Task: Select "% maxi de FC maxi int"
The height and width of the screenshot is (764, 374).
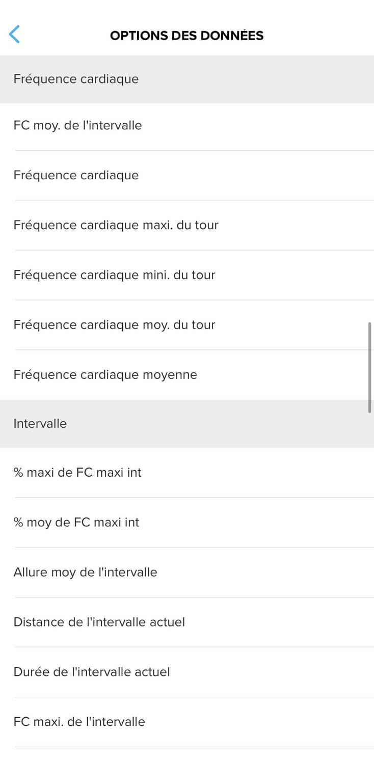Action: click(x=77, y=473)
